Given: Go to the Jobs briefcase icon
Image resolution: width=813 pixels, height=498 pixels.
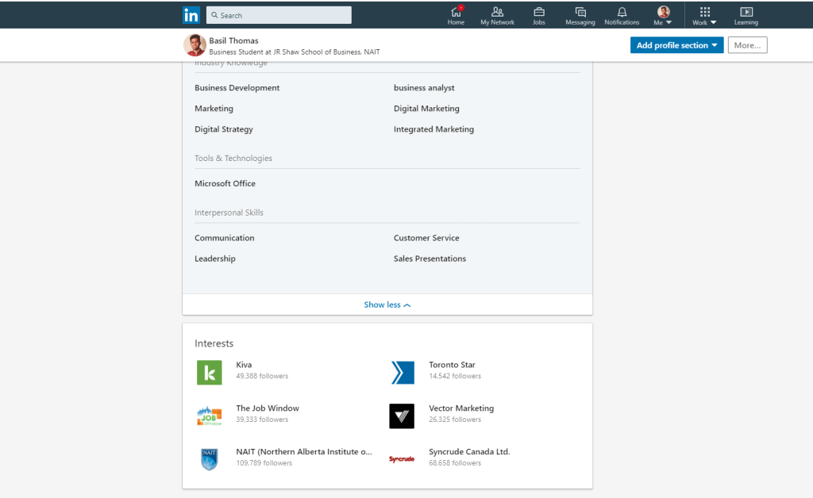Looking at the screenshot, I should 538,12.
